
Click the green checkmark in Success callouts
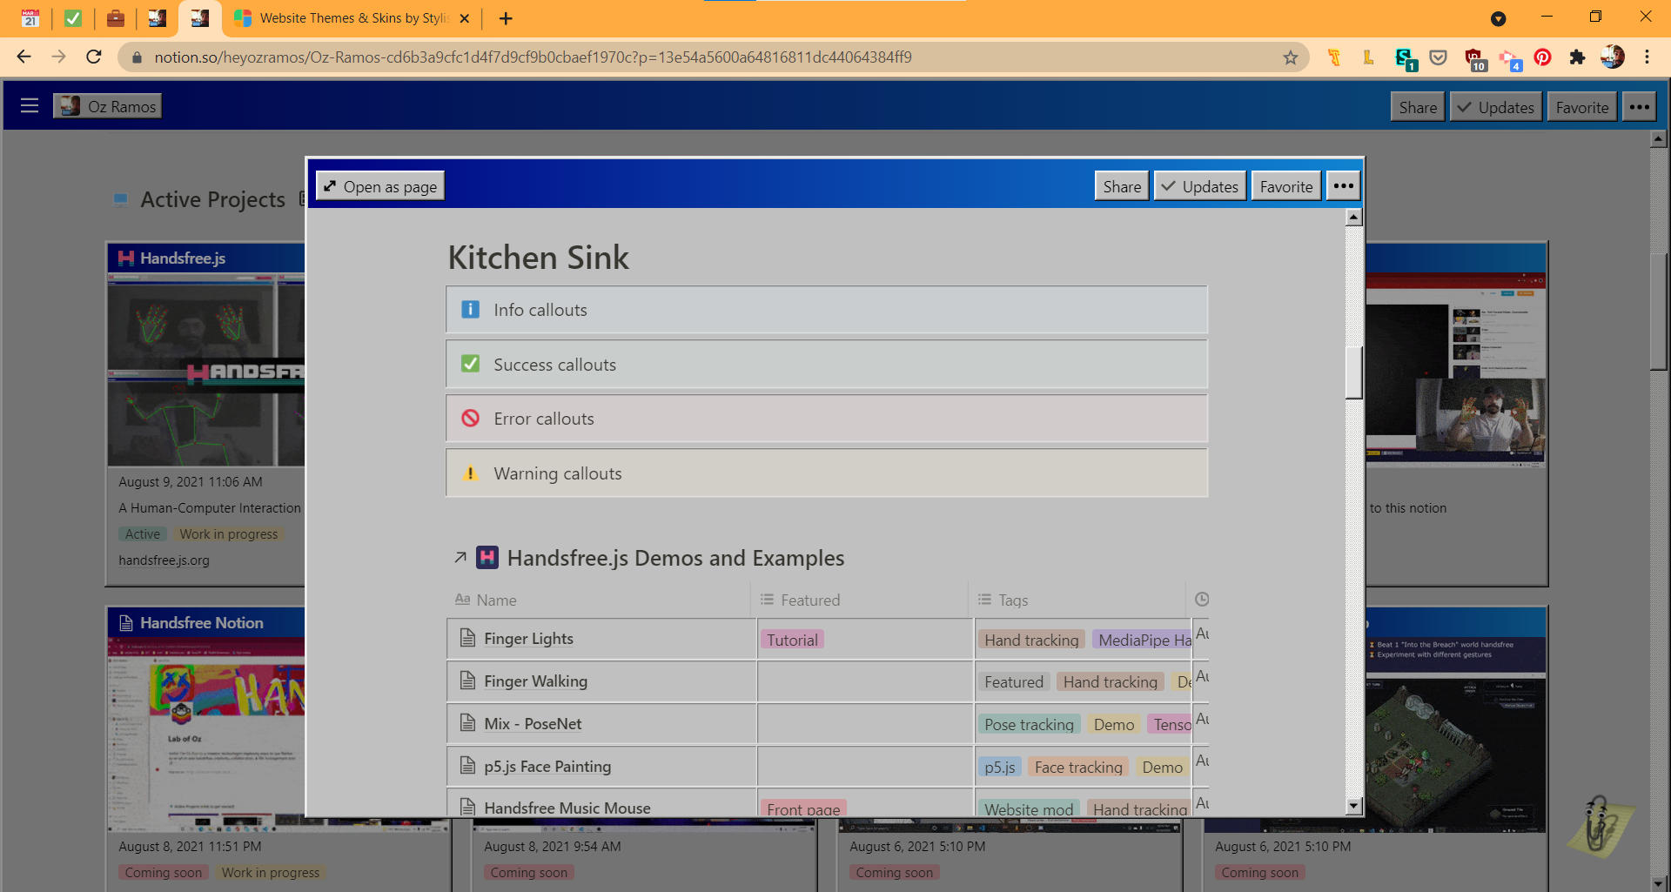pyautogui.click(x=470, y=364)
